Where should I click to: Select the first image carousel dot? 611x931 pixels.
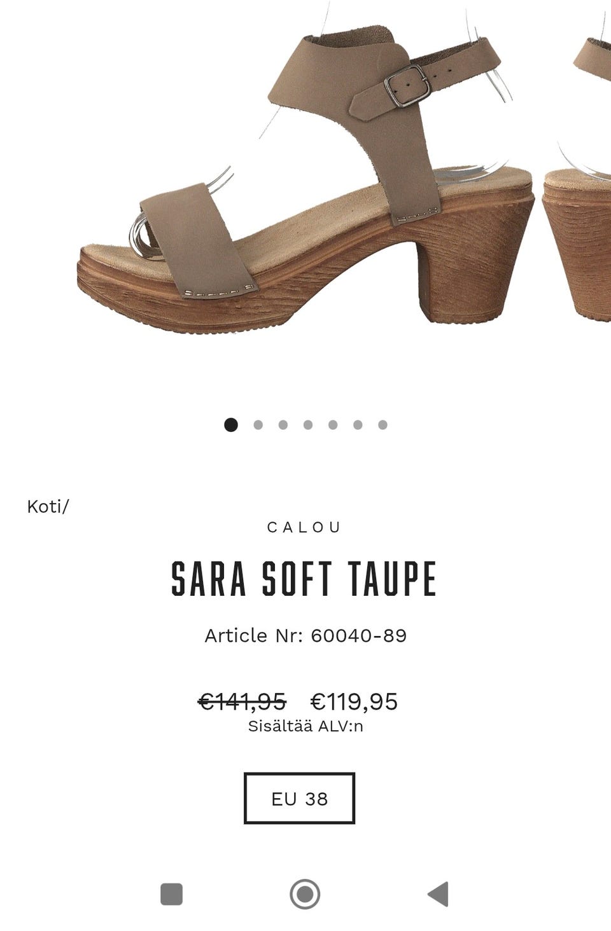click(x=231, y=425)
